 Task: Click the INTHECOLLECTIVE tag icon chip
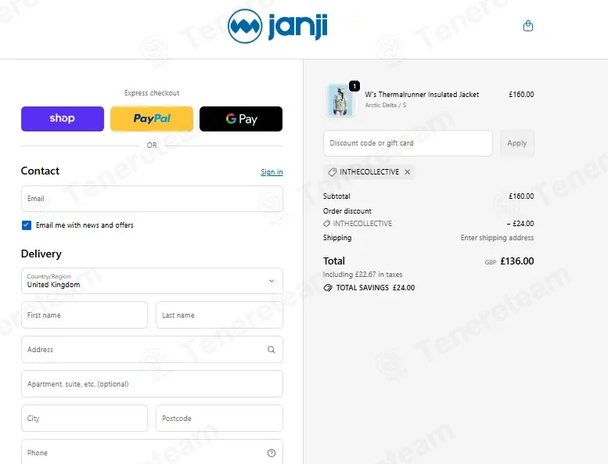[369, 171]
